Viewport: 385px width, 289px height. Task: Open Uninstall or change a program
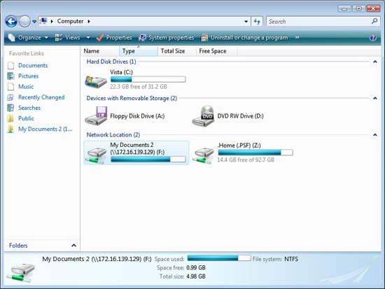pyautogui.click(x=244, y=38)
